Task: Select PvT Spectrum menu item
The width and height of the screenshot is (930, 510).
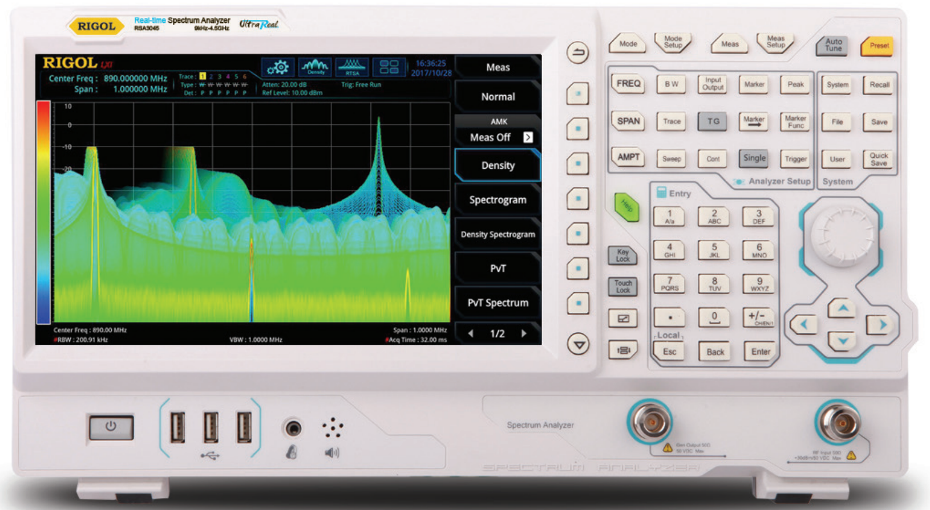Action: (498, 303)
